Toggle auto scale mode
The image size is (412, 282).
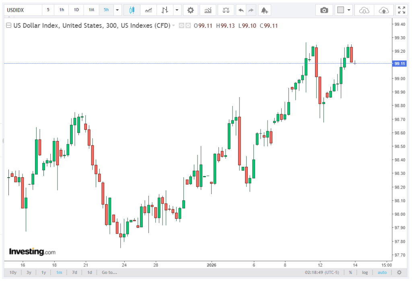(x=382, y=273)
